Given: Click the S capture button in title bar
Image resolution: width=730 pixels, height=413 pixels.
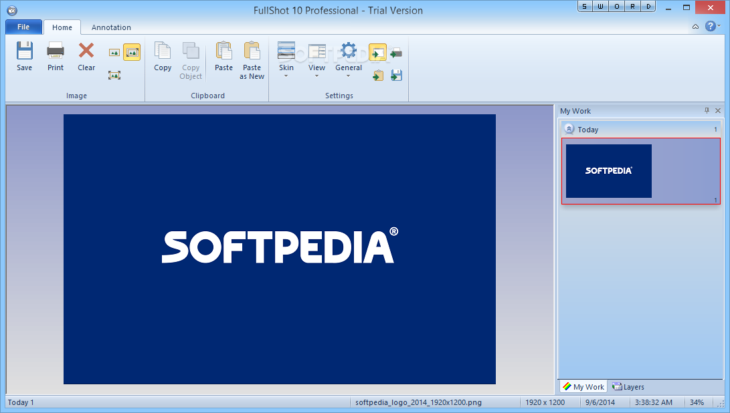Looking at the screenshot, I should (585, 7).
